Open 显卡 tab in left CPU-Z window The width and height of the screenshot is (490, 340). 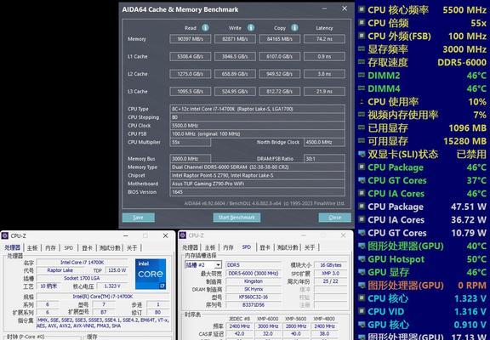pos(87,248)
